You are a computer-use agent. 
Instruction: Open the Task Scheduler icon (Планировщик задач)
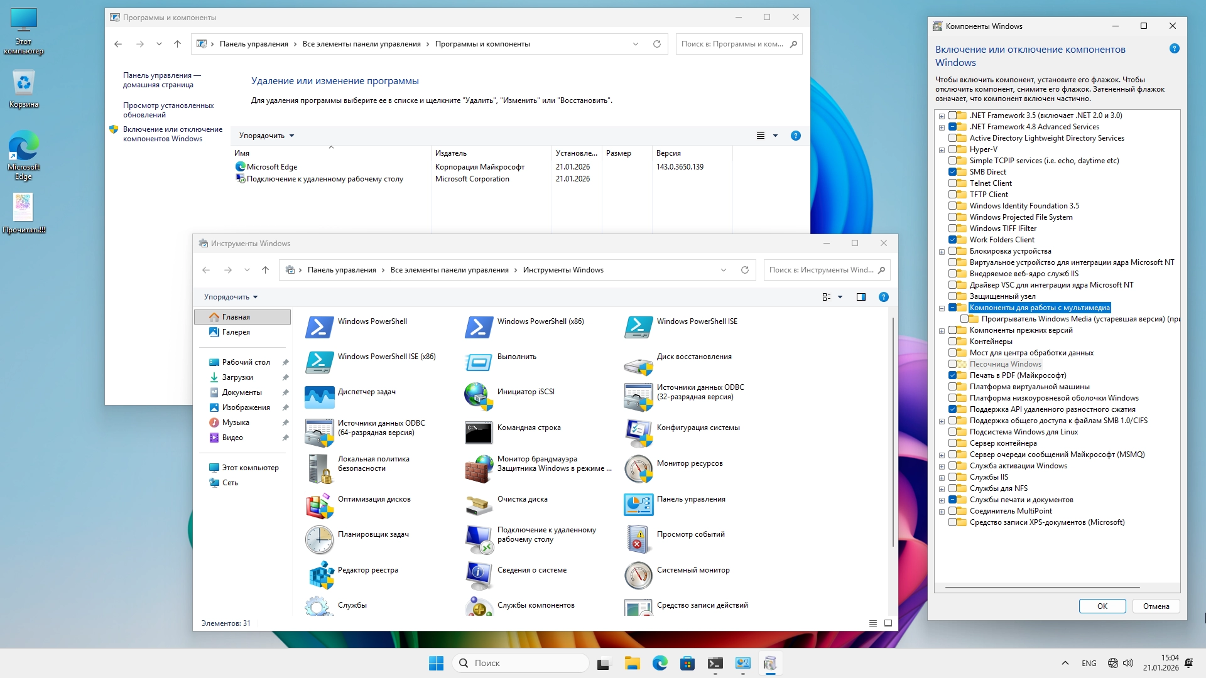[x=319, y=538]
